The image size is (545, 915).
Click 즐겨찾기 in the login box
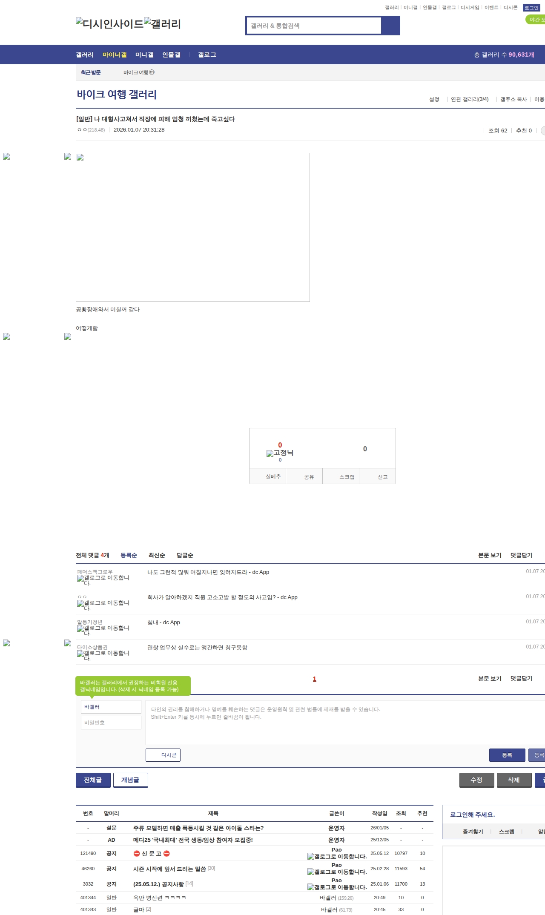pos(473,832)
